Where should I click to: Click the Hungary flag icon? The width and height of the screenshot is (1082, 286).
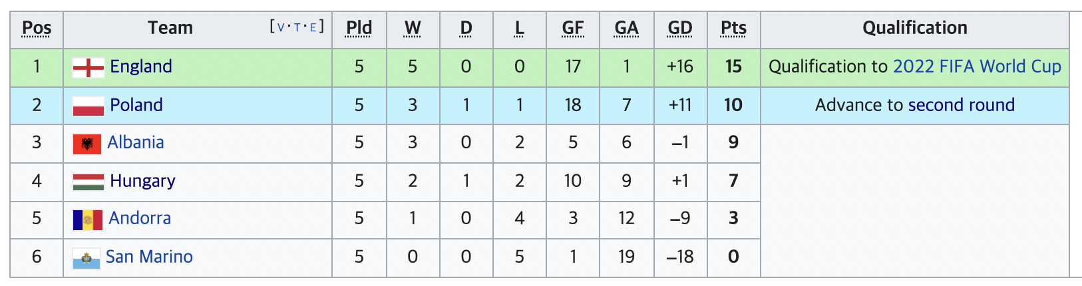(x=88, y=182)
